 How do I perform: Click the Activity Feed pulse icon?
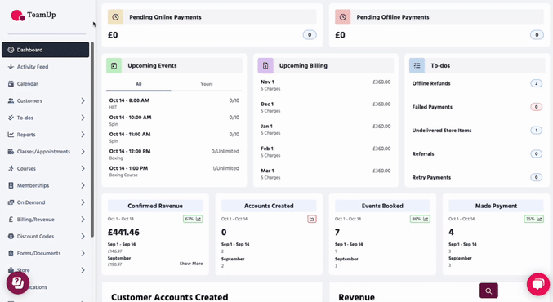pyautogui.click(x=11, y=67)
